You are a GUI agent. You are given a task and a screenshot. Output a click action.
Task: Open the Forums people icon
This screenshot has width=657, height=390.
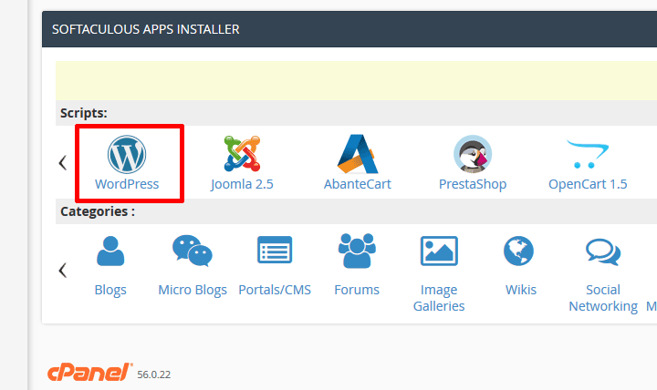(x=357, y=252)
